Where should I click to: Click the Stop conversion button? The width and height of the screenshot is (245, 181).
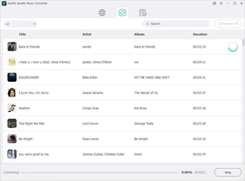[x=228, y=172]
